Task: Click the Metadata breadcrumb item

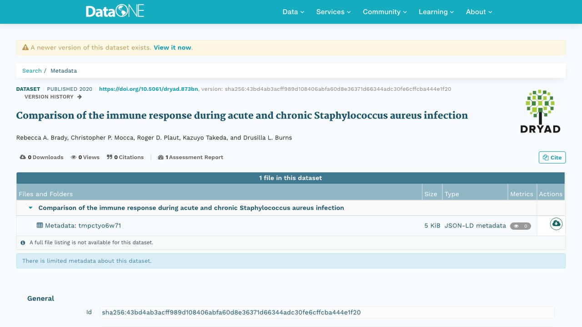Action: pyautogui.click(x=64, y=71)
